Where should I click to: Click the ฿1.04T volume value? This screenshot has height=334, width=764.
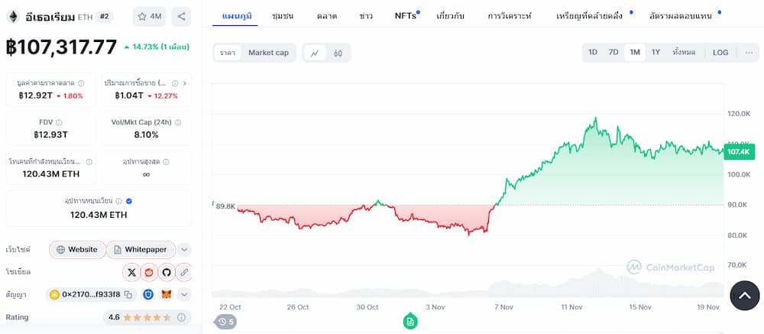[129, 96]
